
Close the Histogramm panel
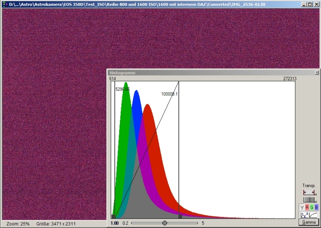click(x=317, y=73)
